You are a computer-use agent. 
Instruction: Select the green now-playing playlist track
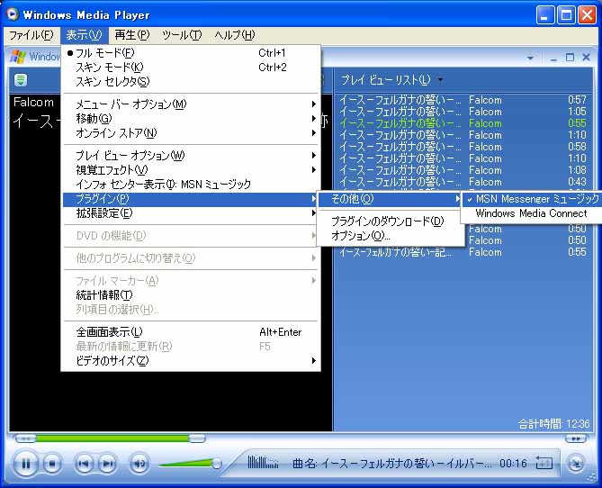pos(463,123)
